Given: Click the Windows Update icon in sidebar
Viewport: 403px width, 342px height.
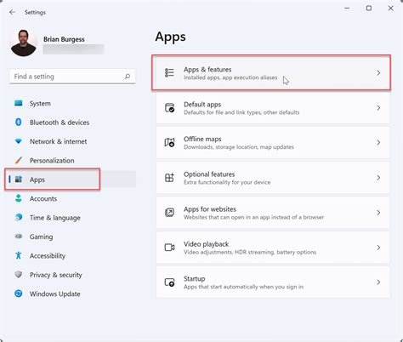Looking at the screenshot, I should (x=19, y=294).
